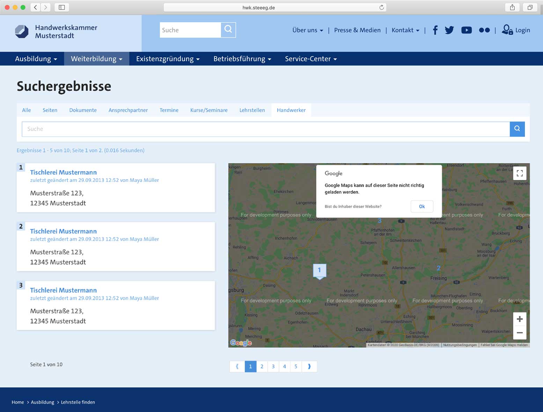Dismiss Google Maps error with Ok

point(422,207)
